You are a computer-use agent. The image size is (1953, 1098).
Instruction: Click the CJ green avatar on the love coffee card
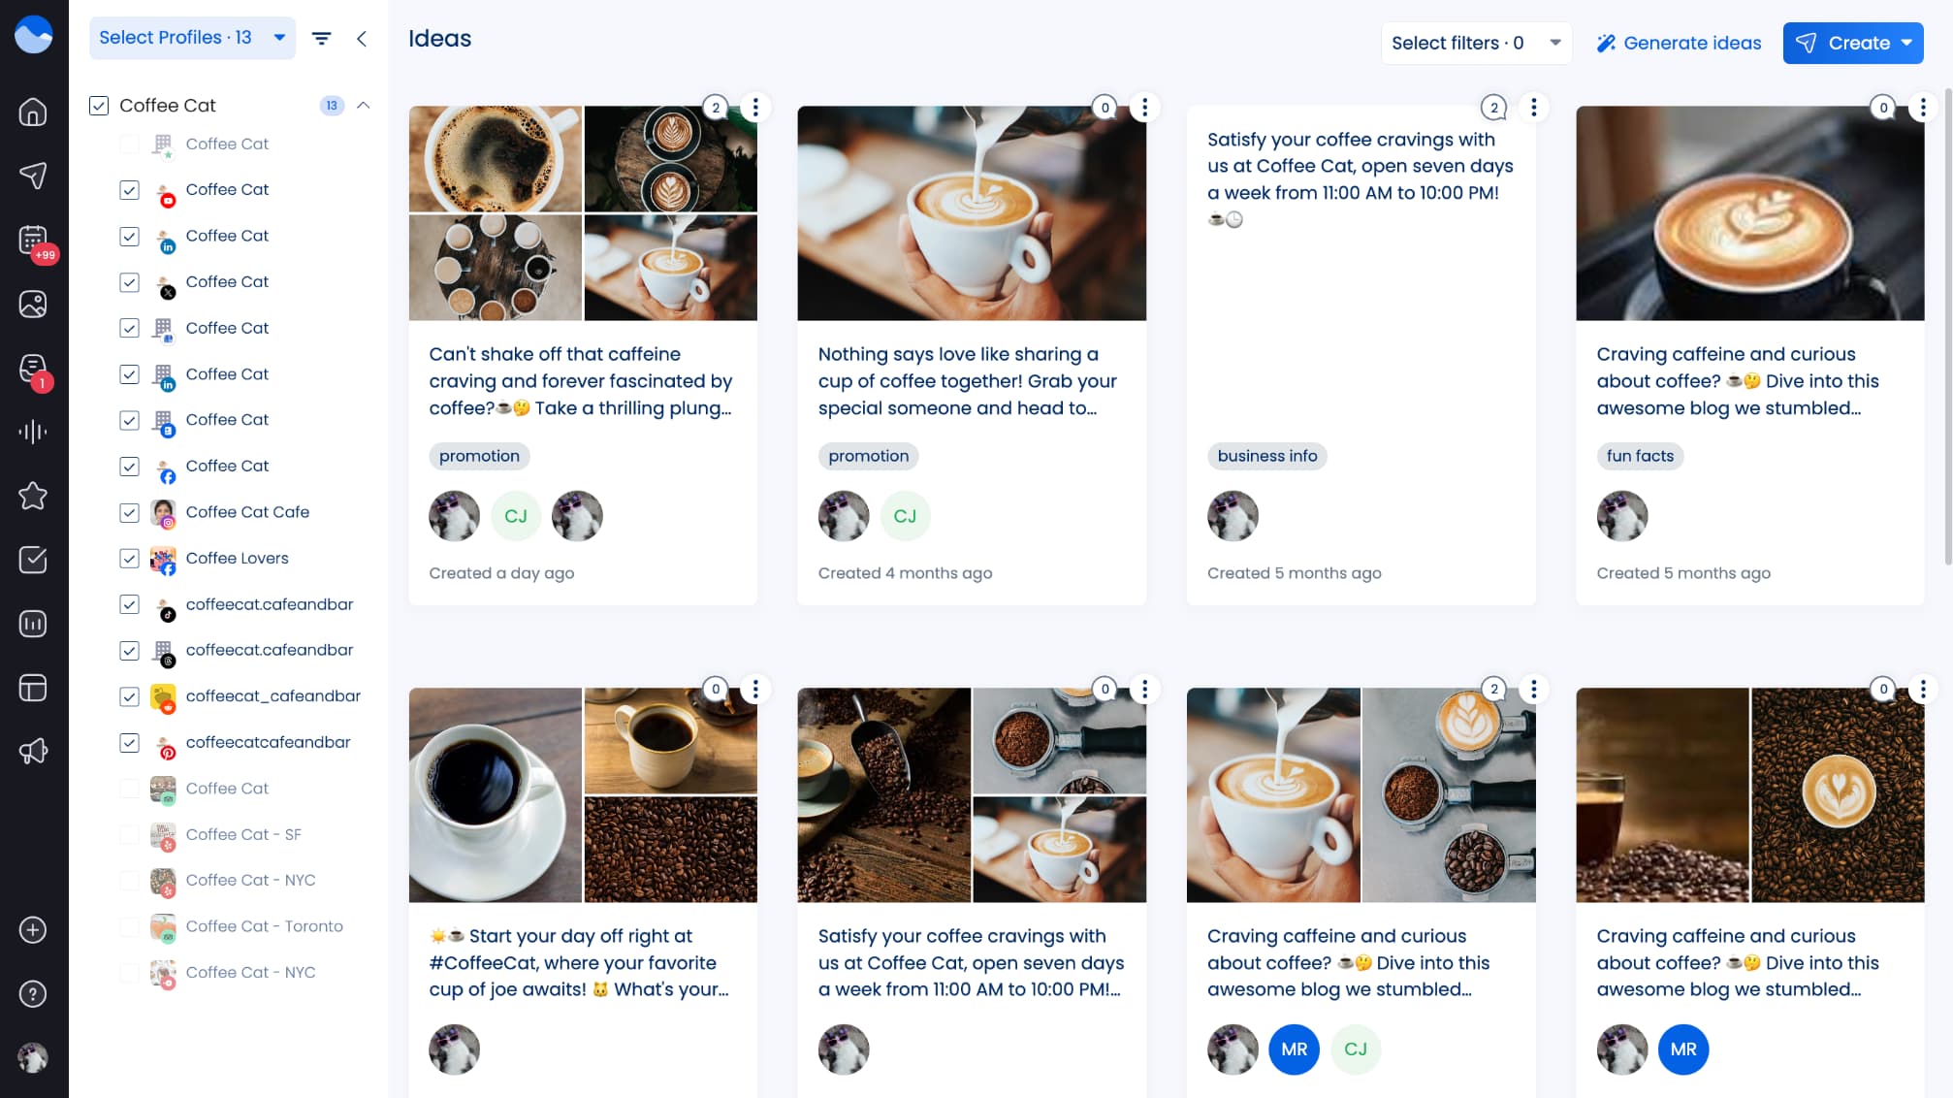click(905, 515)
